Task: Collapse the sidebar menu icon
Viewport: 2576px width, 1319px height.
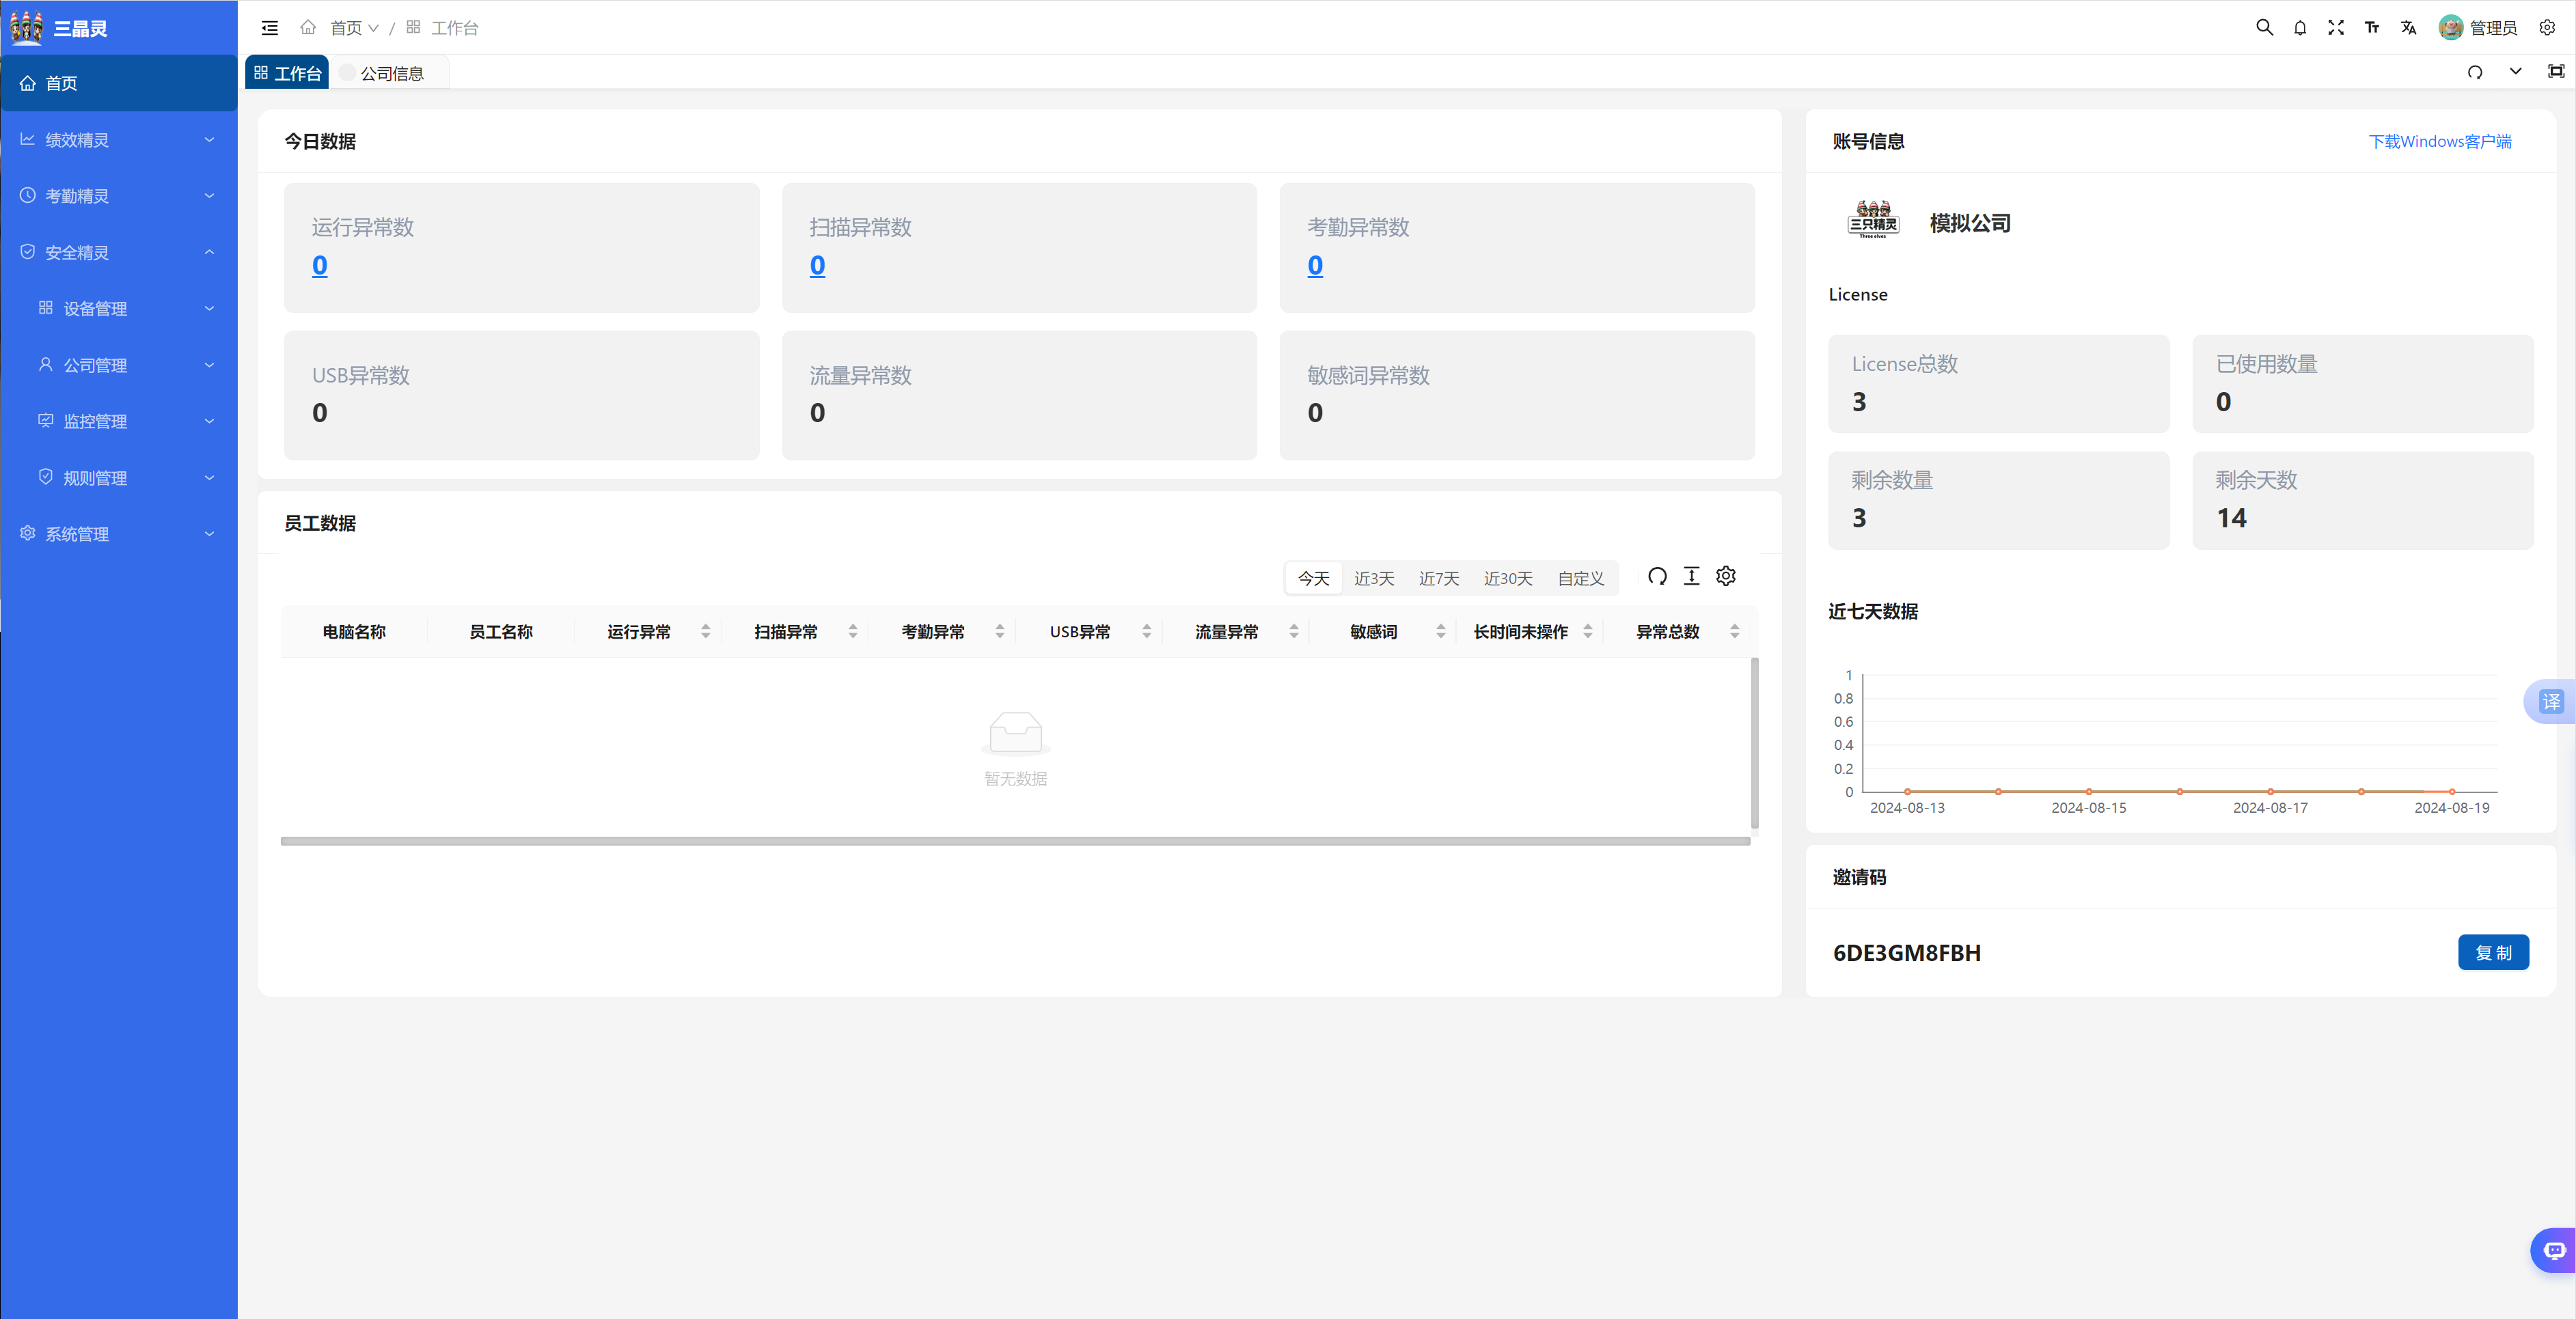Action: [x=270, y=28]
